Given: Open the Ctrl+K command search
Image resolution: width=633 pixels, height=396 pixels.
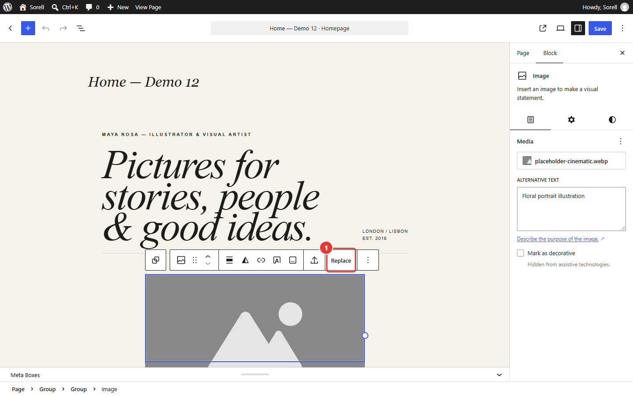Looking at the screenshot, I should [65, 7].
